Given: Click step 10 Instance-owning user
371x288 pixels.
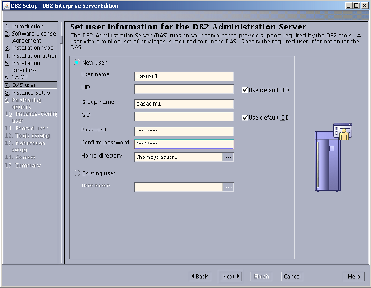Looking at the screenshot, I should [x=31, y=117].
